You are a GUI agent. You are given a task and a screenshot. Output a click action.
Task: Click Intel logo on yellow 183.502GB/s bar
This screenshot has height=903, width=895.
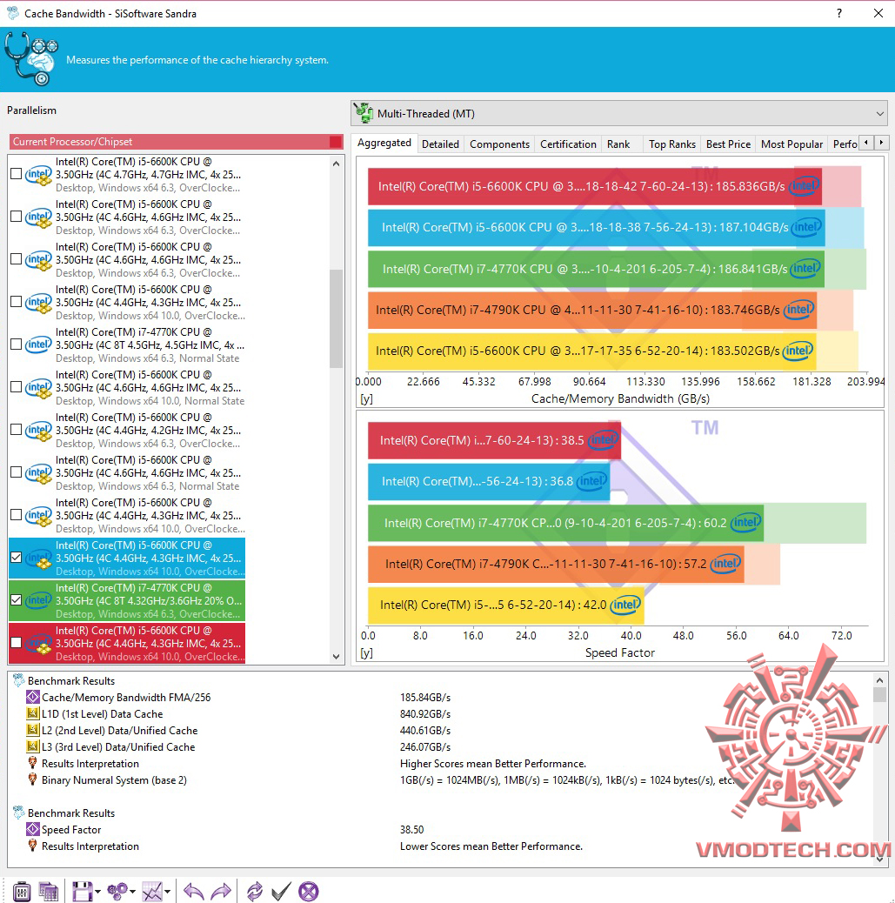tap(798, 351)
